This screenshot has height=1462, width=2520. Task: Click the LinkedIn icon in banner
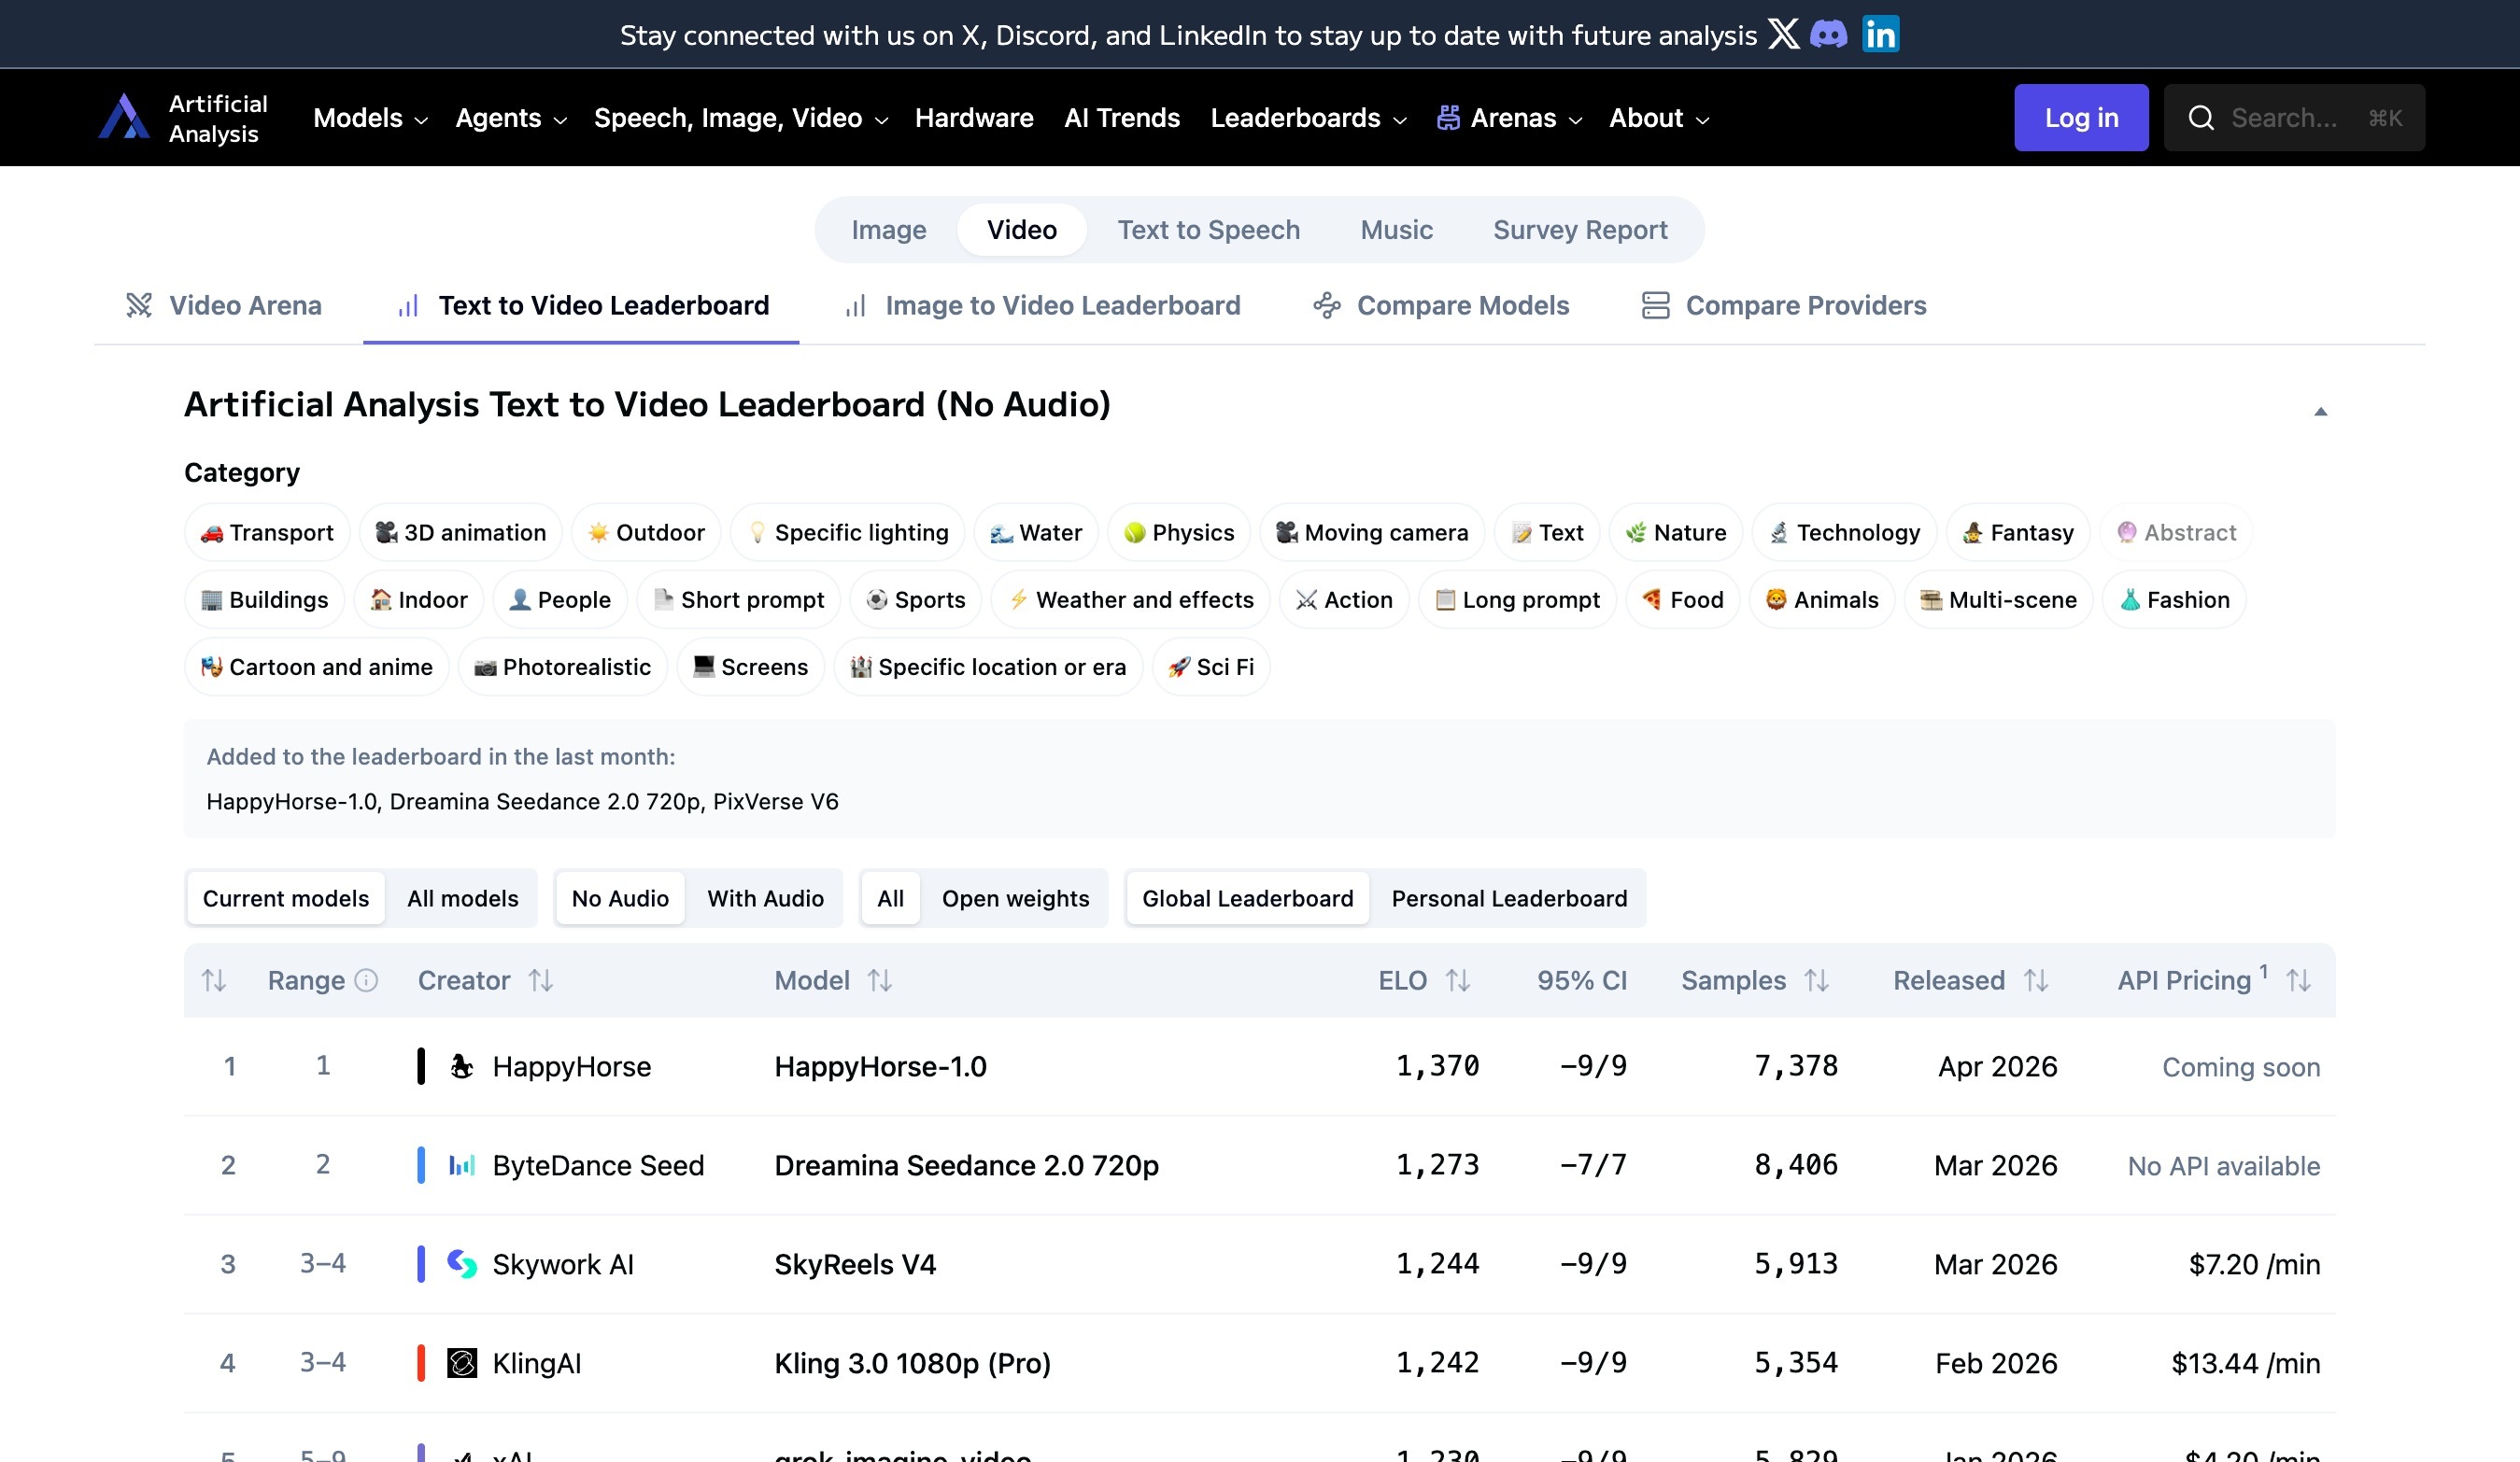pyautogui.click(x=1880, y=34)
